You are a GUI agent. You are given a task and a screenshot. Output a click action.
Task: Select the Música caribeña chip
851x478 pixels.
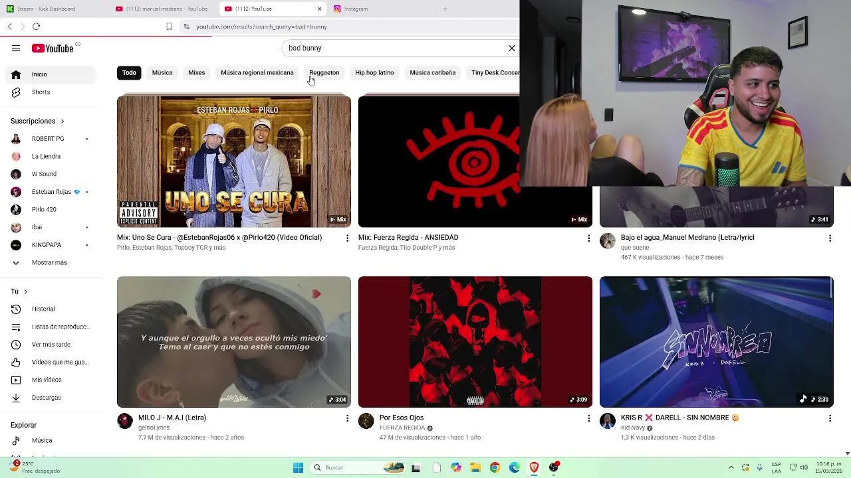click(433, 72)
